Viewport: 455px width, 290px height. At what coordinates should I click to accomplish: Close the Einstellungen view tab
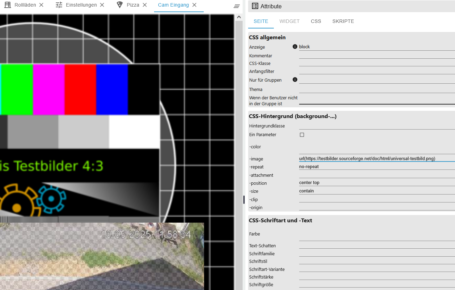click(102, 5)
